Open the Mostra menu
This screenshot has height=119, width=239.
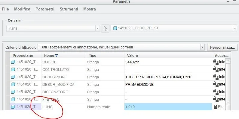tap(90, 9)
